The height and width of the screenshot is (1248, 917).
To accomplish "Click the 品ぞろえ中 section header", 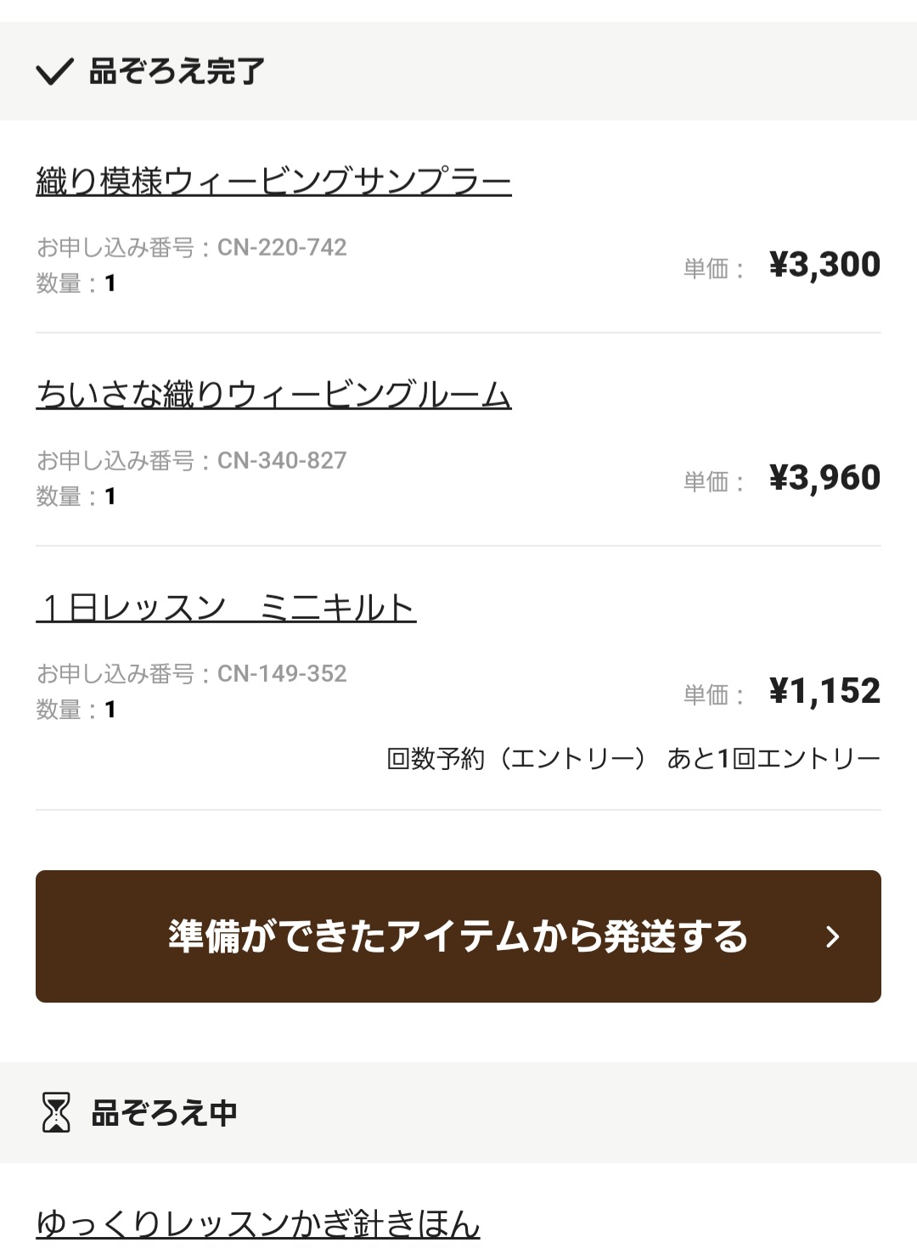I will tap(164, 1112).
